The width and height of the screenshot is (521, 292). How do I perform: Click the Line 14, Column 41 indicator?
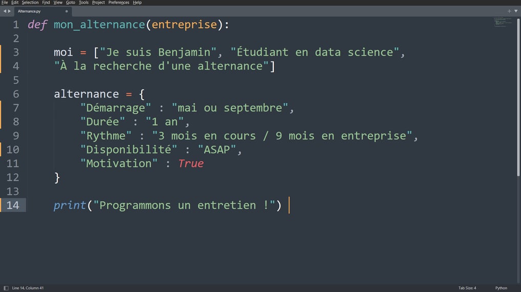(x=28, y=288)
